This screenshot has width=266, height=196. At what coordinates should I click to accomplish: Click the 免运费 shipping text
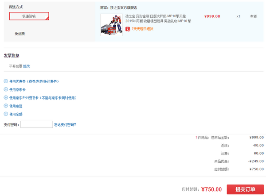point(20,34)
